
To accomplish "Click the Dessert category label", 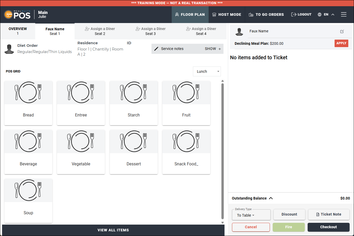I will point(134,164).
